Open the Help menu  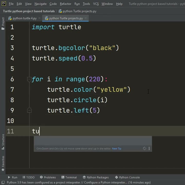point(119,4)
